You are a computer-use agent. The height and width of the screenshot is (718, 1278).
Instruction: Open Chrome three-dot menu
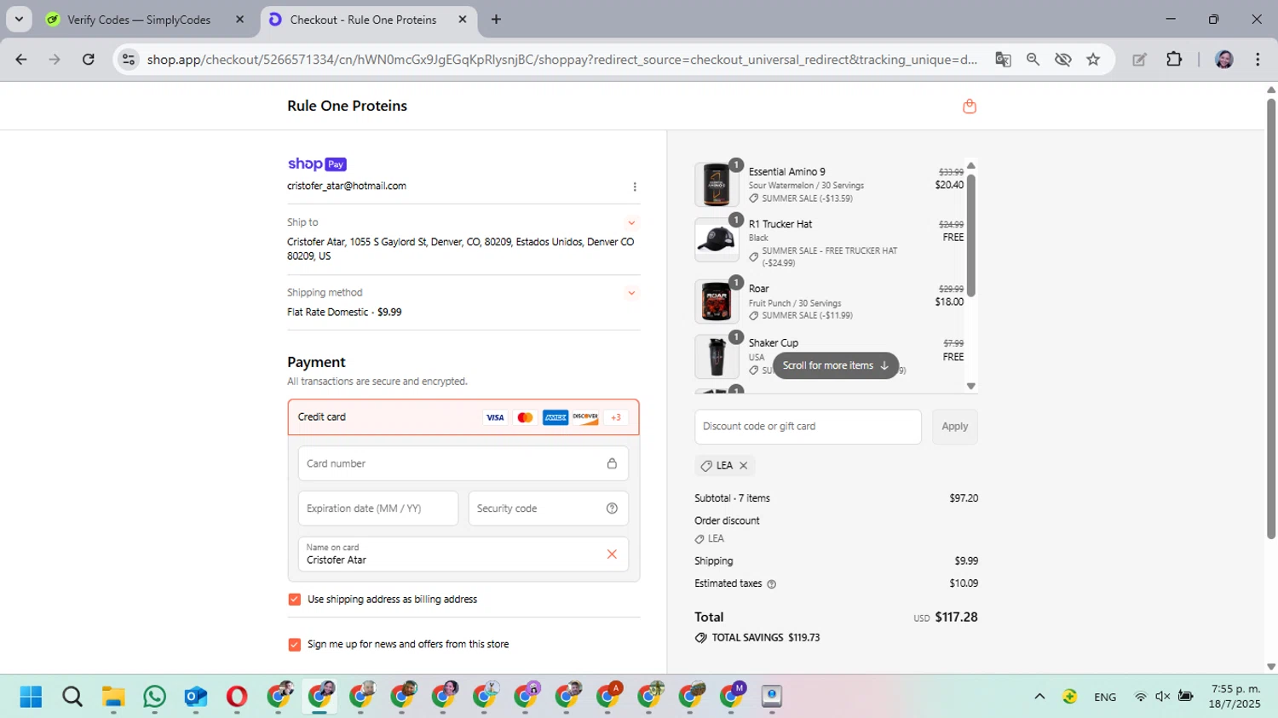point(1258,60)
